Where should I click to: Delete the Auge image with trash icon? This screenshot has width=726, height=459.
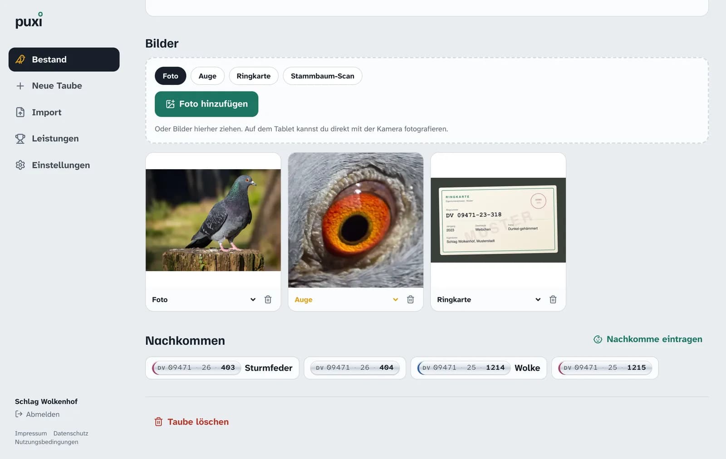(x=411, y=299)
